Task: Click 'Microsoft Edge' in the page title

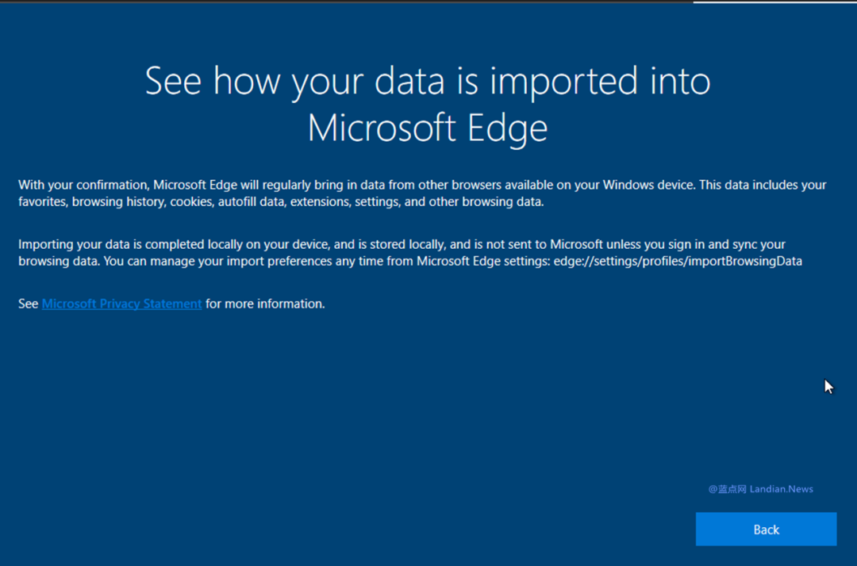Action: click(428, 128)
